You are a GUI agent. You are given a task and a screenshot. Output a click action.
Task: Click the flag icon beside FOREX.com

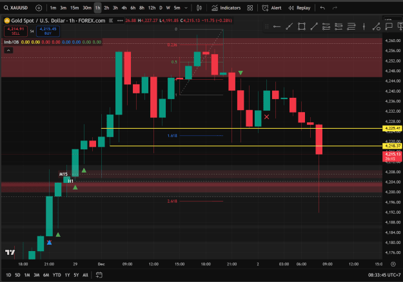pyautogui.click(x=111, y=21)
